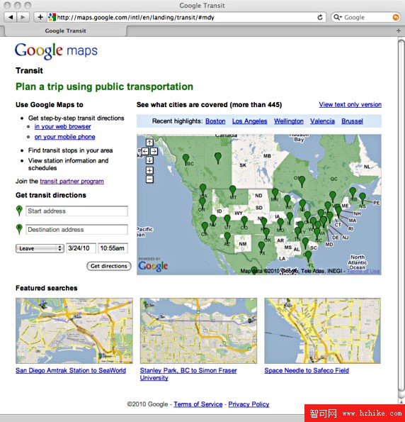Zoom in the map with the plus control
Screen dimensions: 405x422
coord(149,170)
